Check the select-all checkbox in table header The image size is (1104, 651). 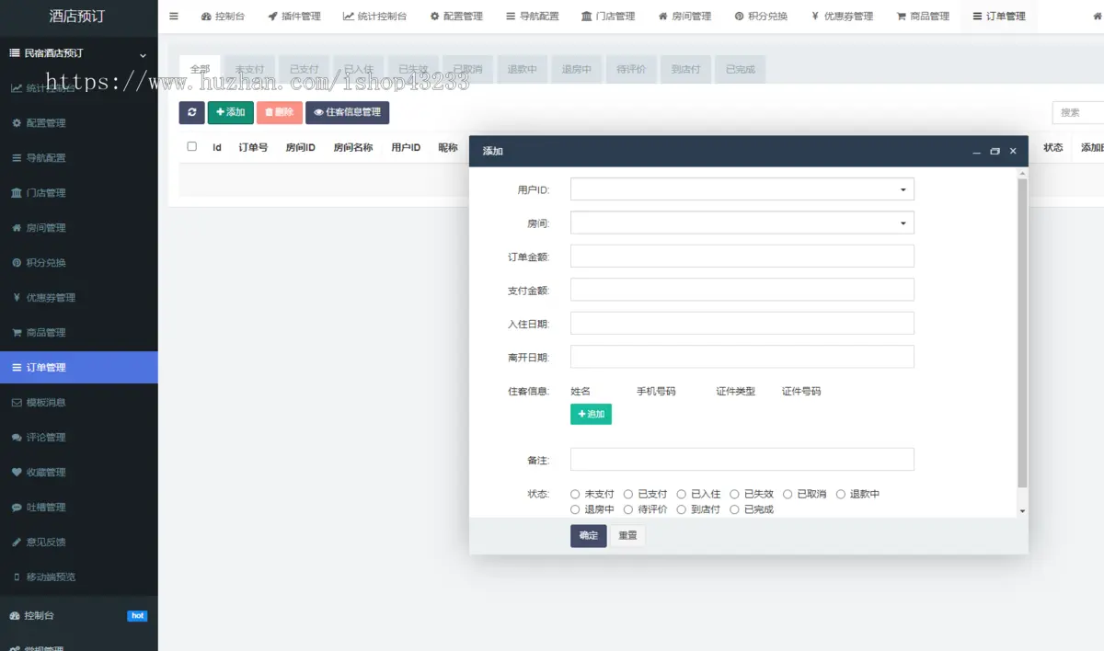191,146
